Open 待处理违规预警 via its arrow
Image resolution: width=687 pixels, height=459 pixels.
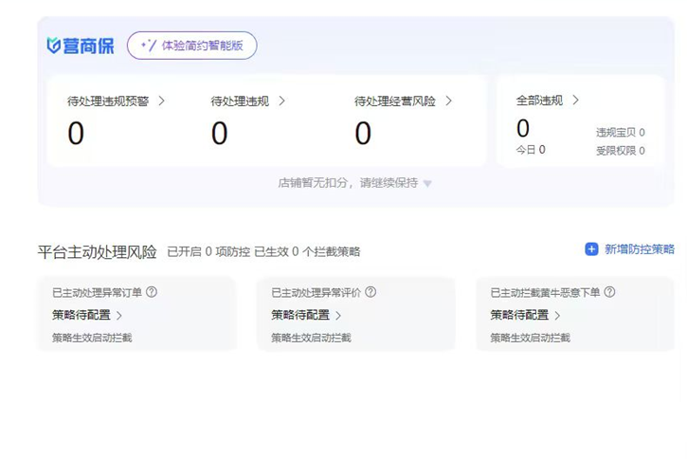(x=162, y=101)
